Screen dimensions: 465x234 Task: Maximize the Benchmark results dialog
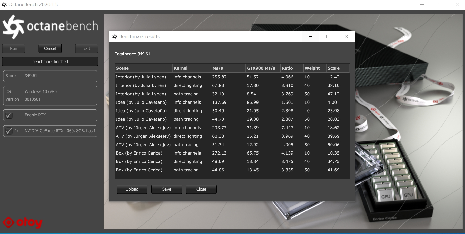pyautogui.click(x=328, y=37)
